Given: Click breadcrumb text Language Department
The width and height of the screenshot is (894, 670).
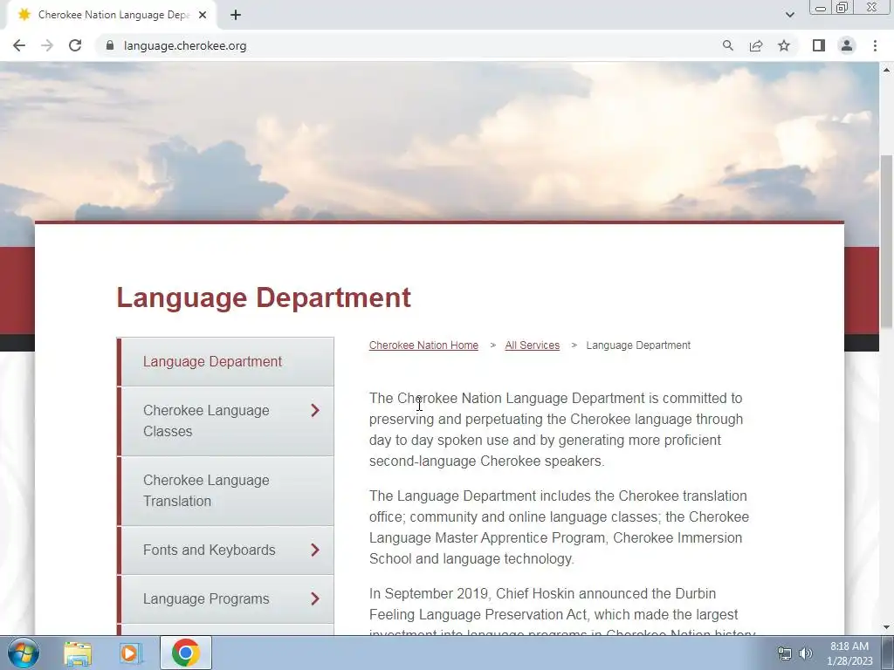Looking at the screenshot, I should [x=638, y=345].
